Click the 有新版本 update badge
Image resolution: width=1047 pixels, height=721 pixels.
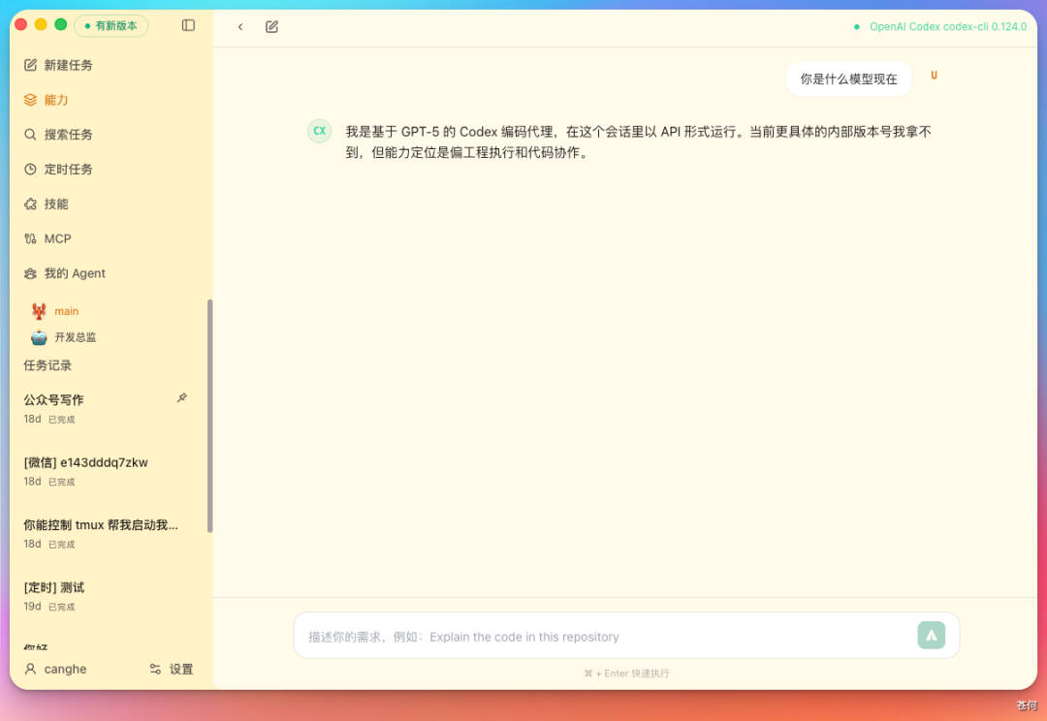coord(111,26)
